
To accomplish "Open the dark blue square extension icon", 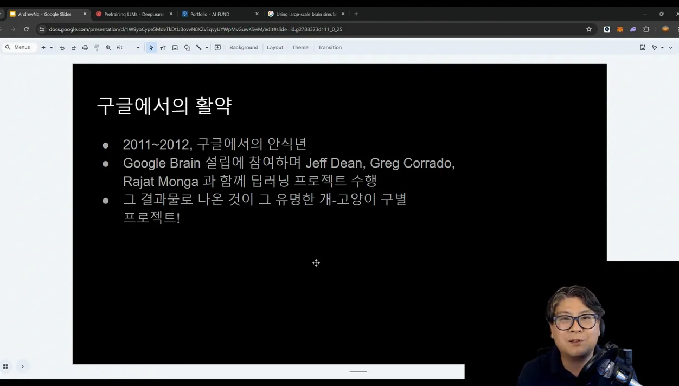I will tap(607, 29).
